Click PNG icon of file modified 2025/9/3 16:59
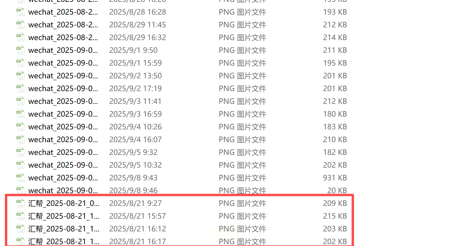Viewport: 455px width, 246px height. [x=20, y=114]
